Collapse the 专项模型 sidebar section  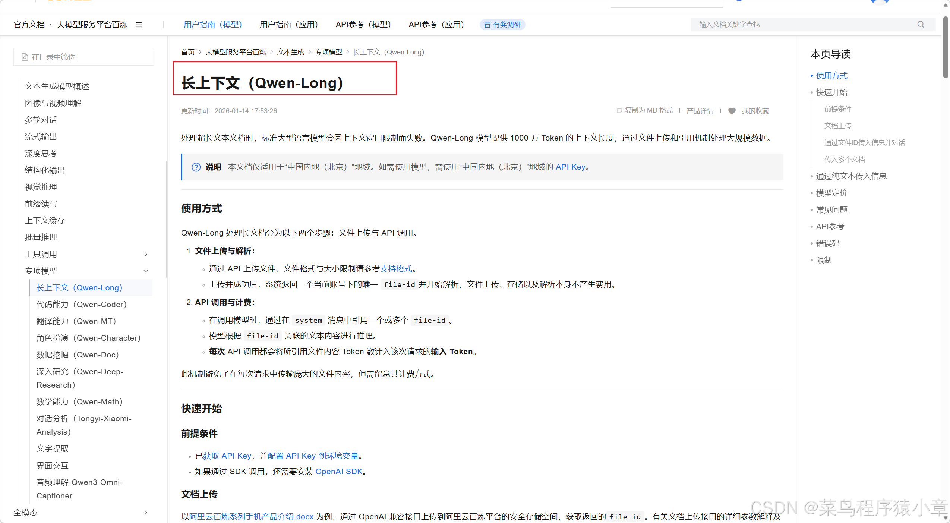[146, 271]
